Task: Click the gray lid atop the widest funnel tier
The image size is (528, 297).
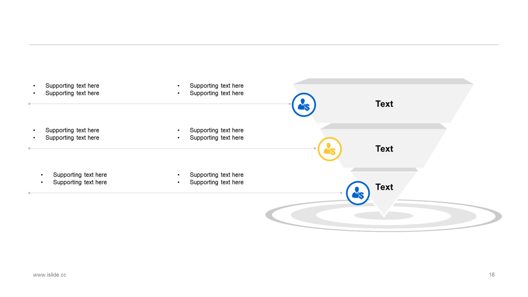Action: (x=383, y=81)
